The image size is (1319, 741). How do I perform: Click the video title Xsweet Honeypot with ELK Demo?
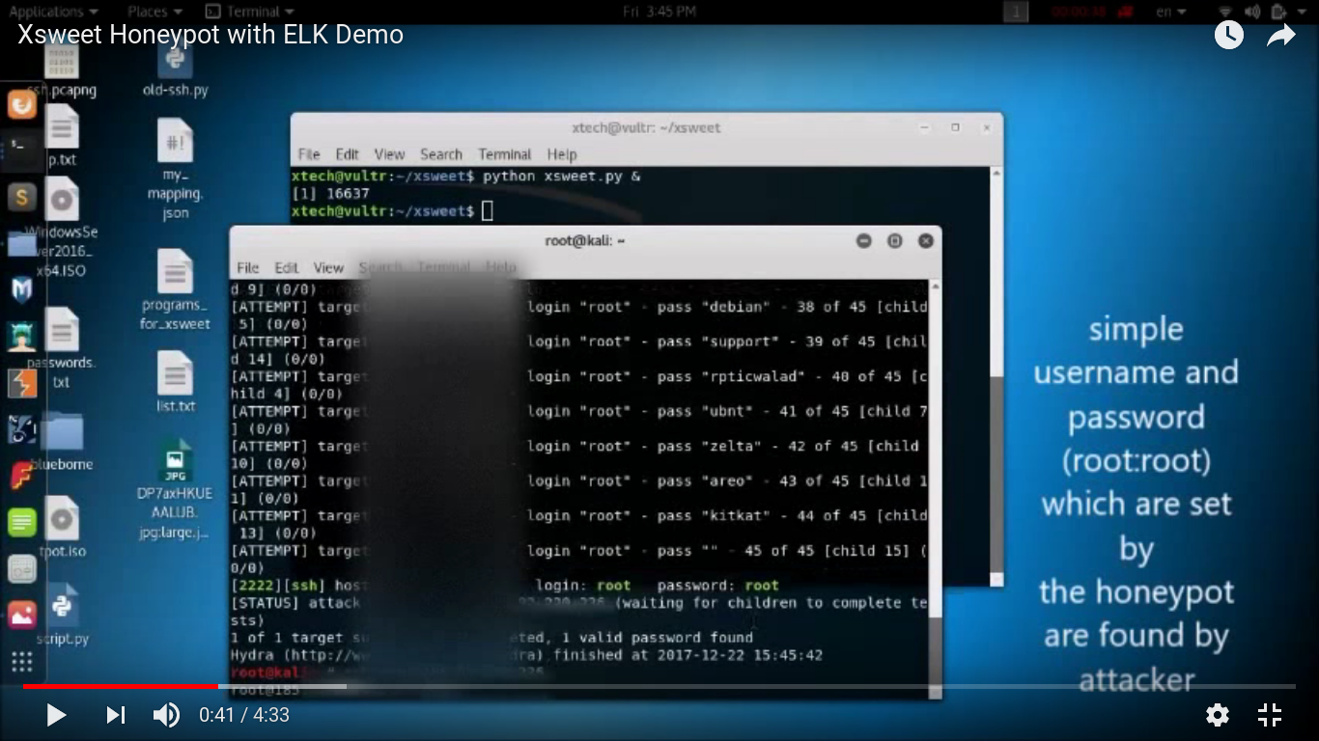(x=210, y=36)
